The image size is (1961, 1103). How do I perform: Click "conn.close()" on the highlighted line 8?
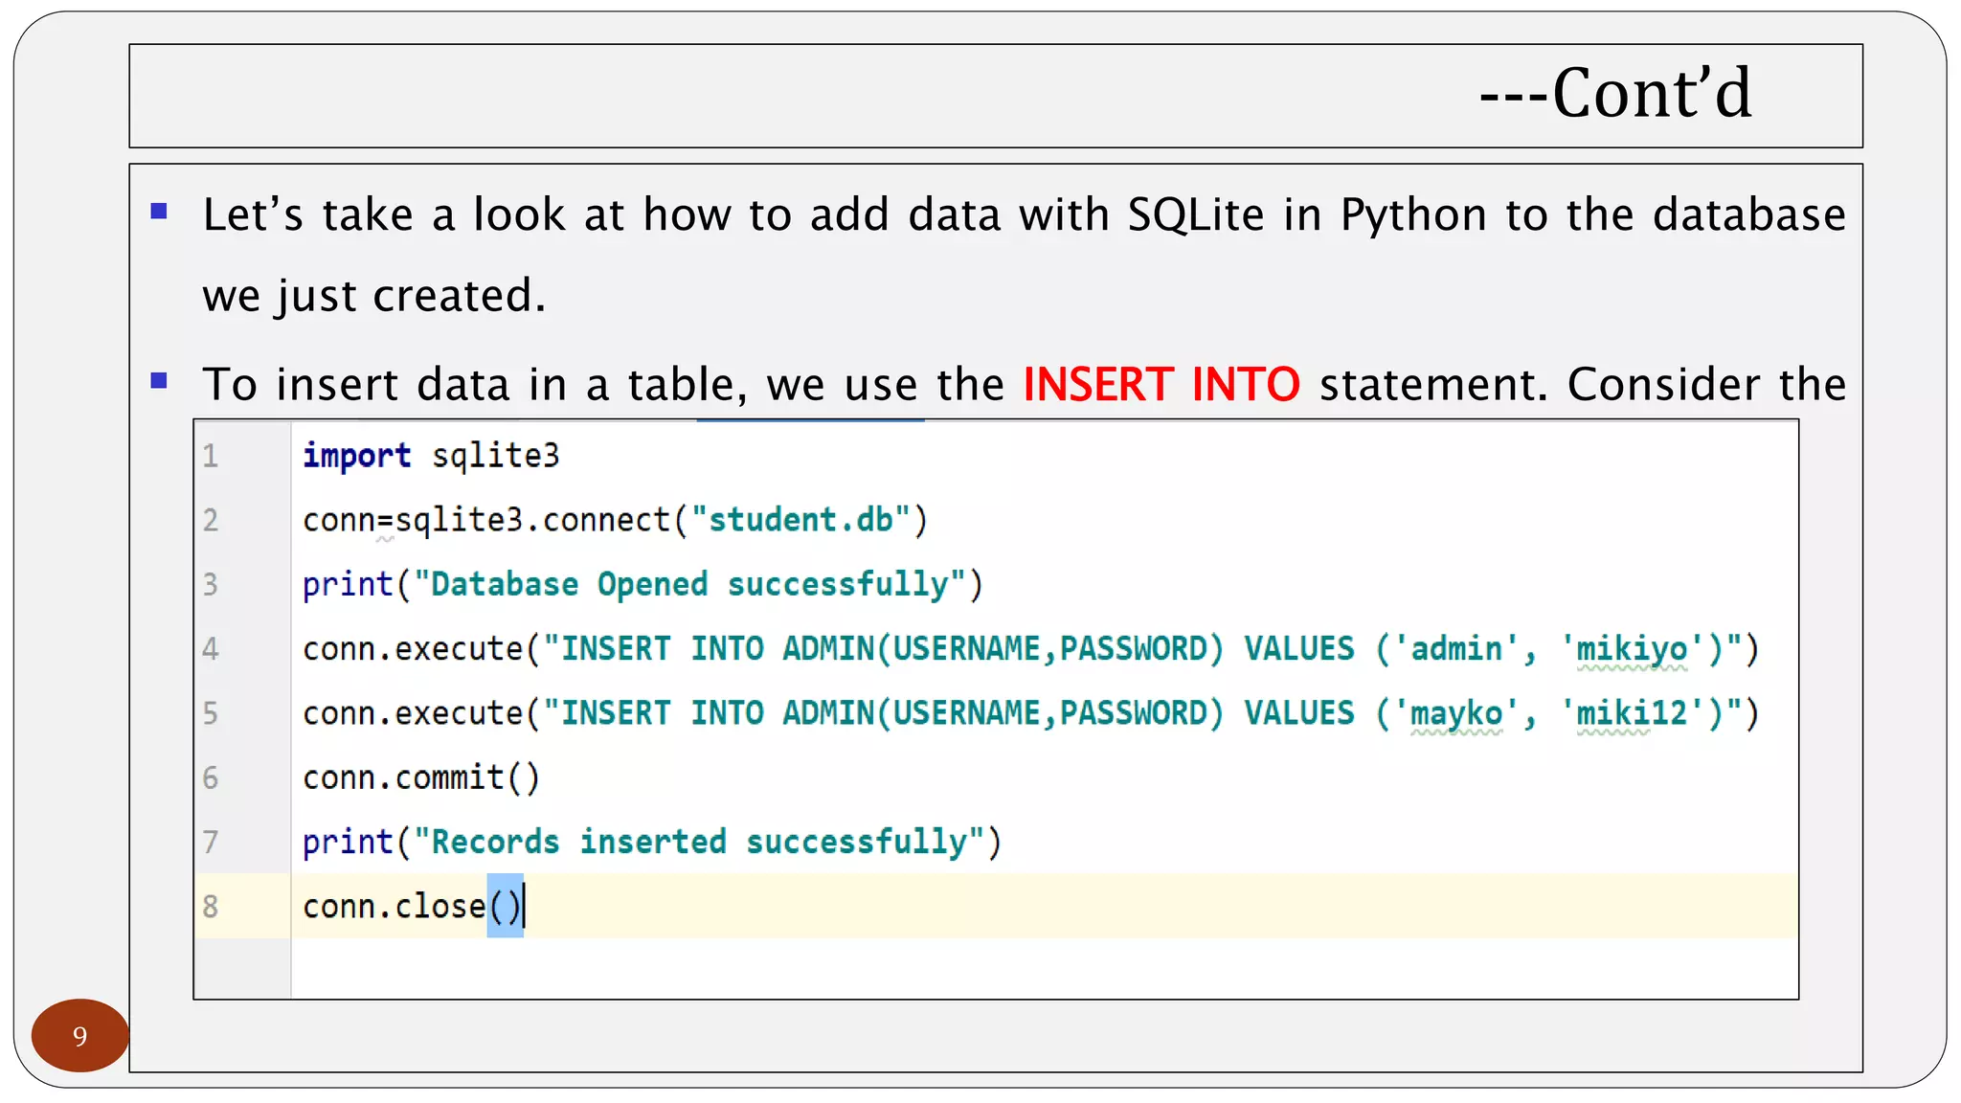pos(413,906)
